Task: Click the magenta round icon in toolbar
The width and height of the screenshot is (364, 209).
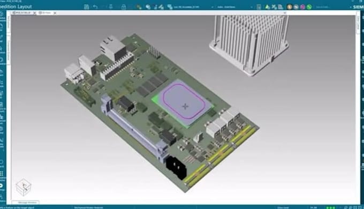Action: (302, 7)
